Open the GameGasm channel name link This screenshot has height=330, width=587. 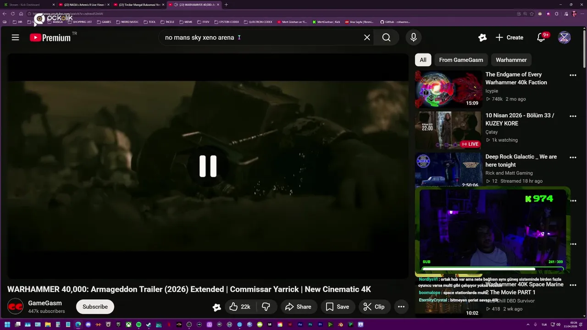pyautogui.click(x=45, y=303)
